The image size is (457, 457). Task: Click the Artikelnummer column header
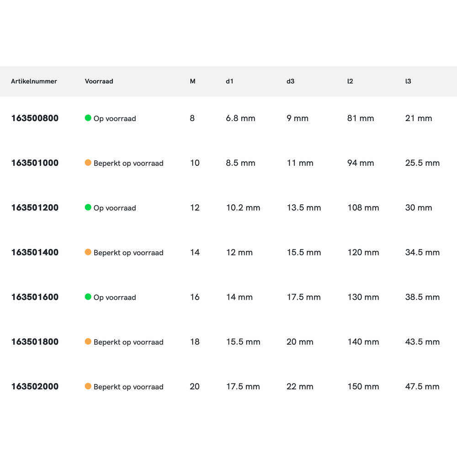34,81
